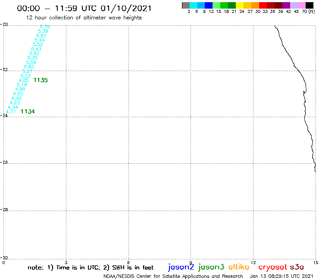Click the yellow legend color swatch
319x280 pixels.
tap(240, 5)
